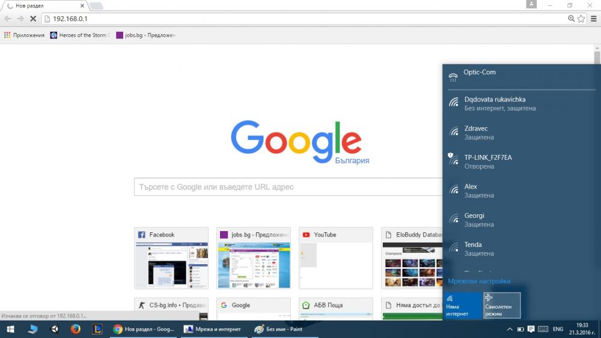Show hidden system tray icons
601x338 pixels.
[510, 329]
